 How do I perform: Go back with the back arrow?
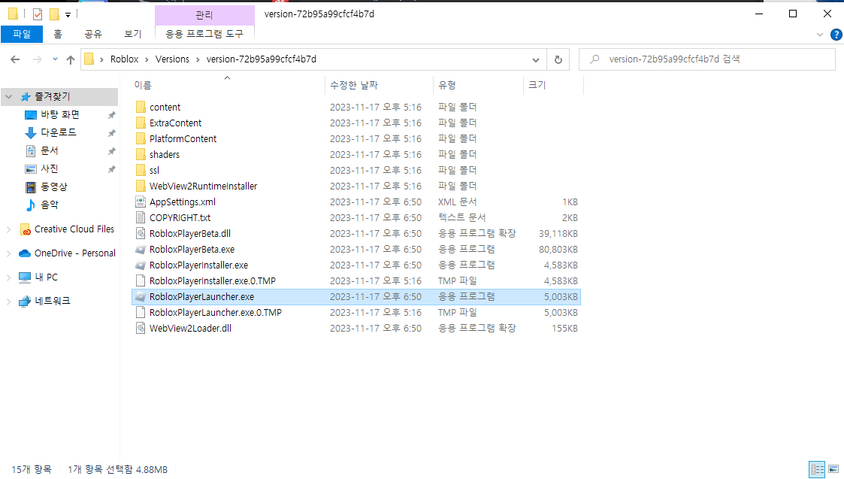coord(15,59)
